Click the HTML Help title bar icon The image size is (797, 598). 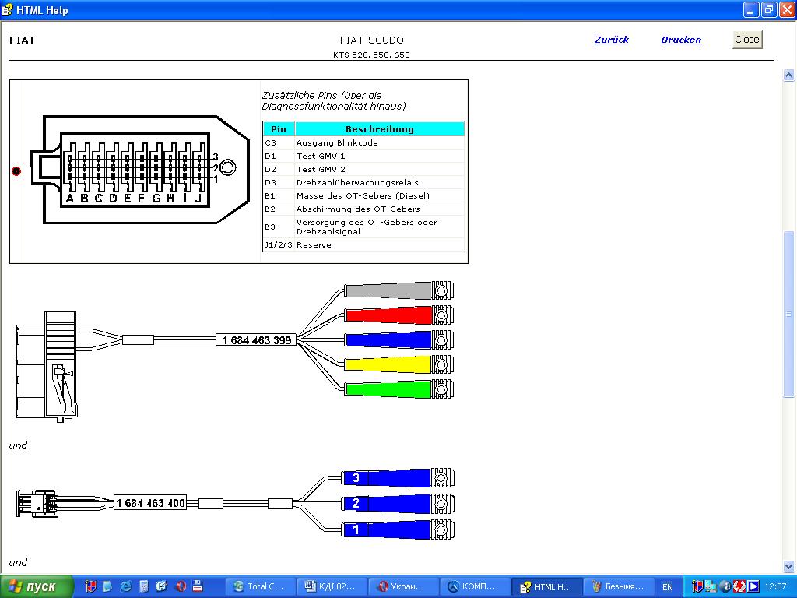(x=8, y=10)
